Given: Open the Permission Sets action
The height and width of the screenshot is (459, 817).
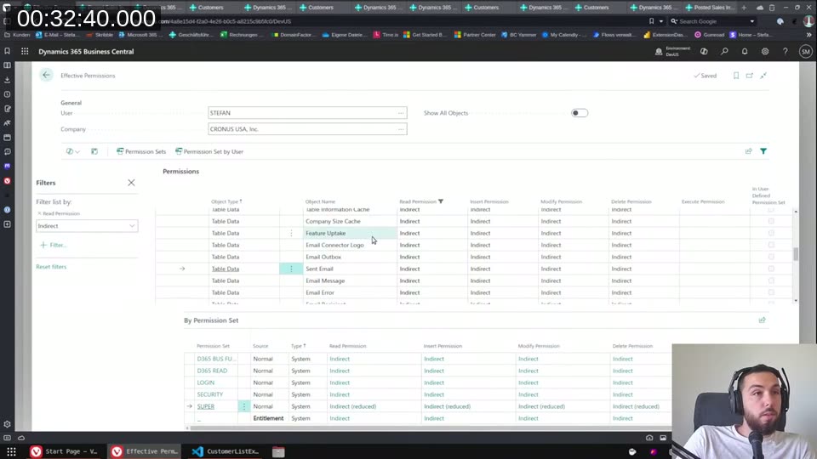Looking at the screenshot, I should [x=140, y=151].
